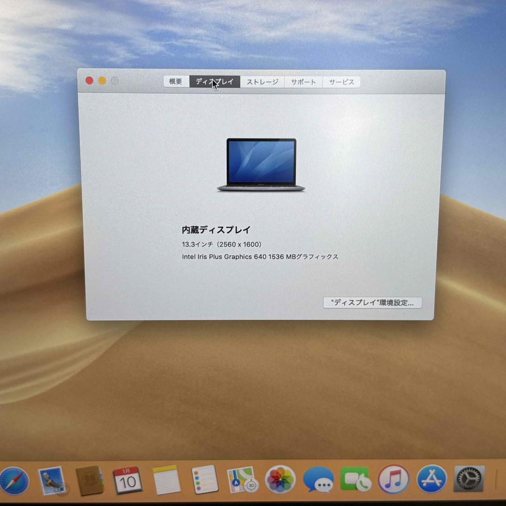Open the Reminders app icon
506x506 pixels.
pos(205,480)
